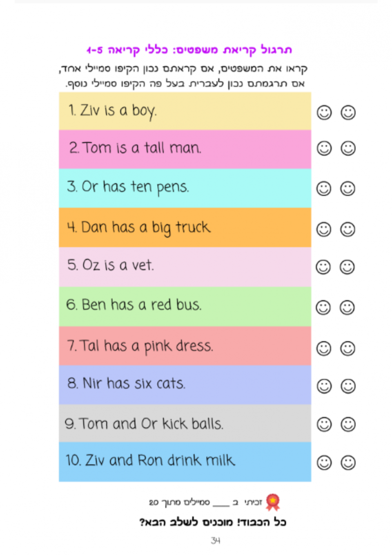Viewport: 392px width, 555px height.
Task: Click page number 34 at the bottom
Action: click(x=216, y=541)
